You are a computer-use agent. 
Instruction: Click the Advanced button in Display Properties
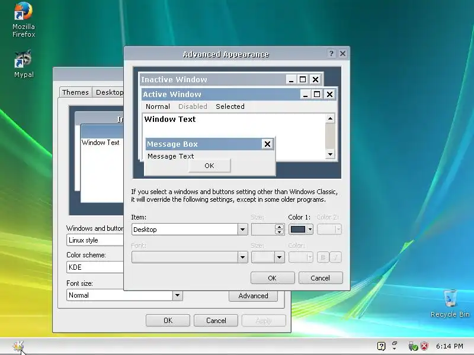click(253, 296)
